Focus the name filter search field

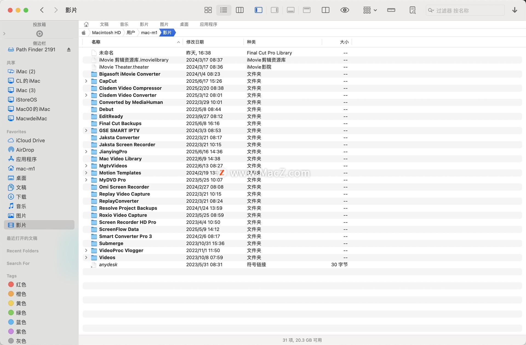(465, 10)
